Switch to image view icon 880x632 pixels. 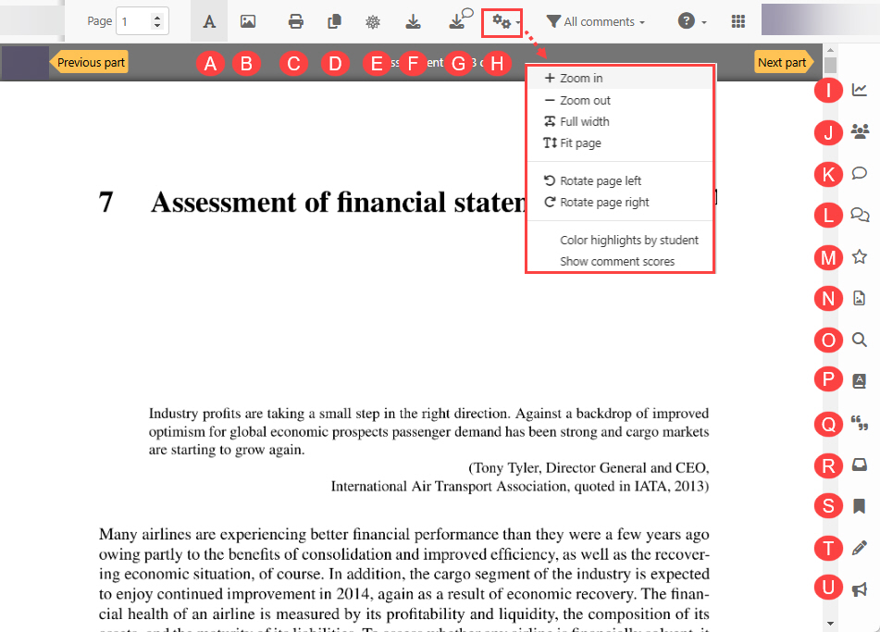(x=247, y=21)
